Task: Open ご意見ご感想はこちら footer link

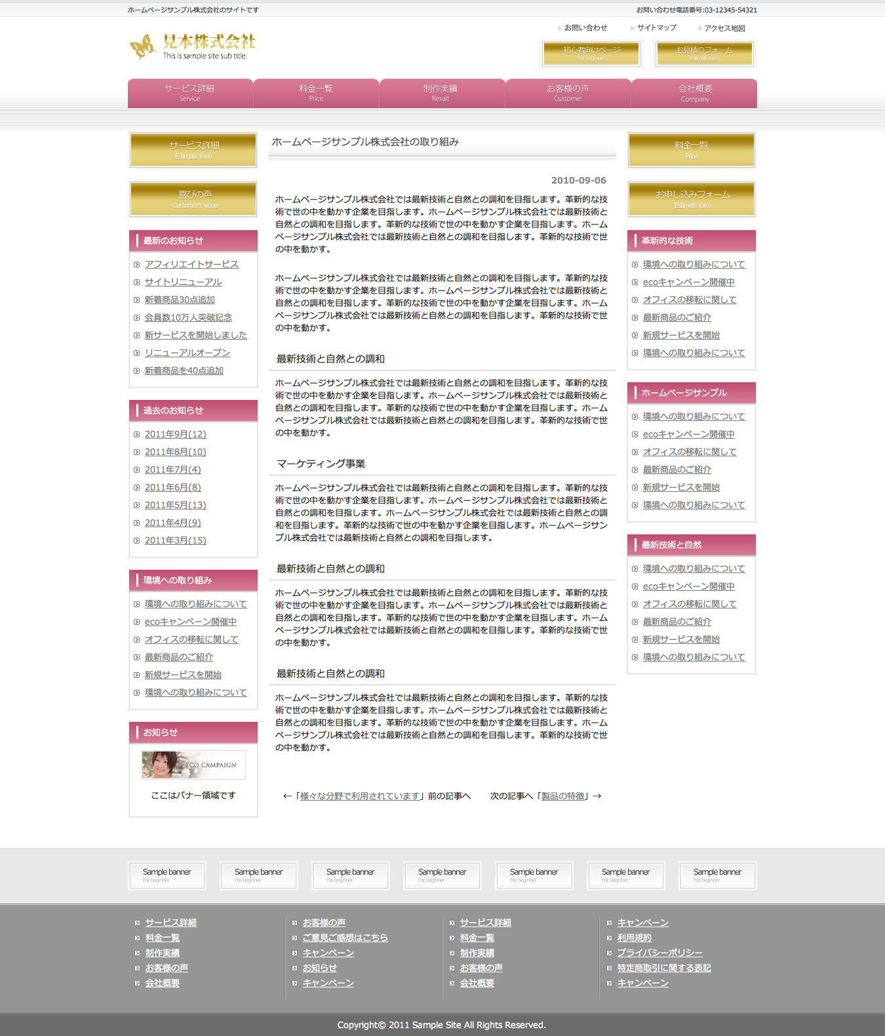Action: coord(345,938)
